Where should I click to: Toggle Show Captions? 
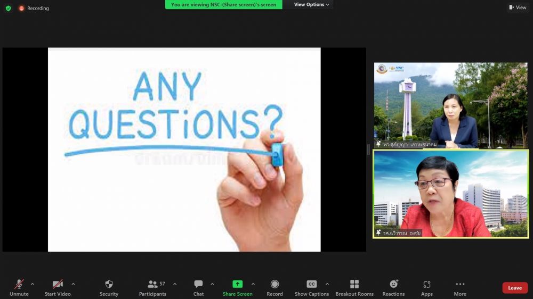(312, 285)
